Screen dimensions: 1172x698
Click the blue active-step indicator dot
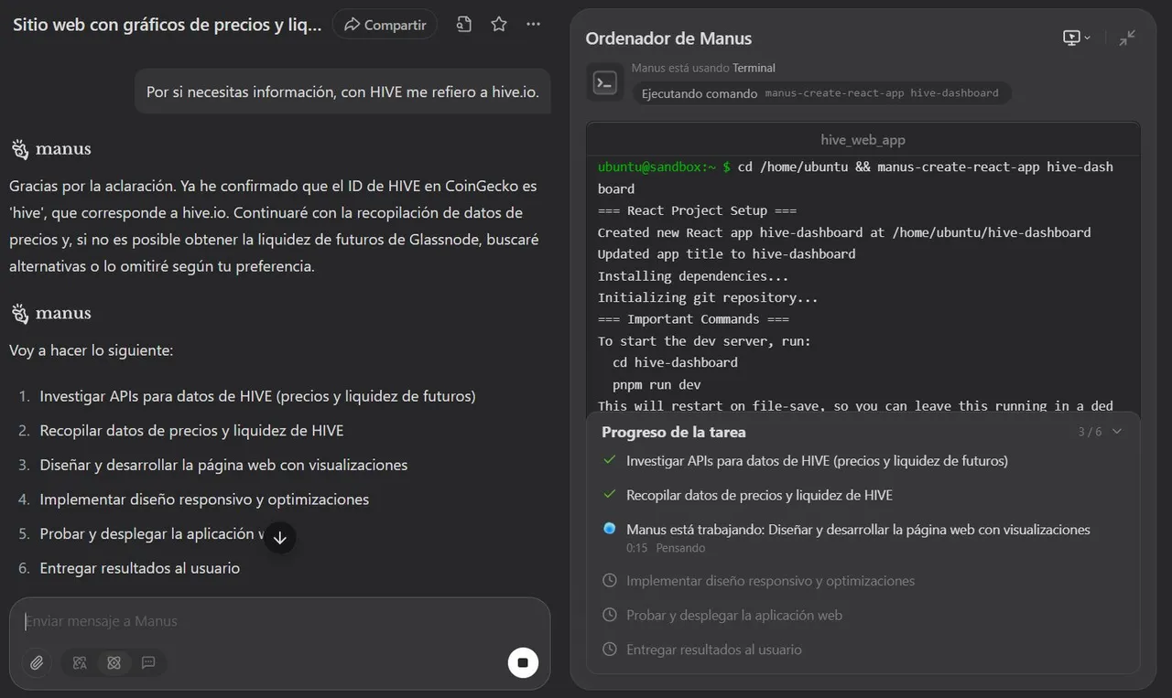610,529
